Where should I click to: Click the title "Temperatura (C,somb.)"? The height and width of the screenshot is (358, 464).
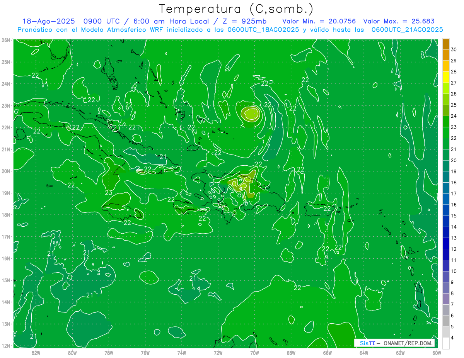point(235,9)
